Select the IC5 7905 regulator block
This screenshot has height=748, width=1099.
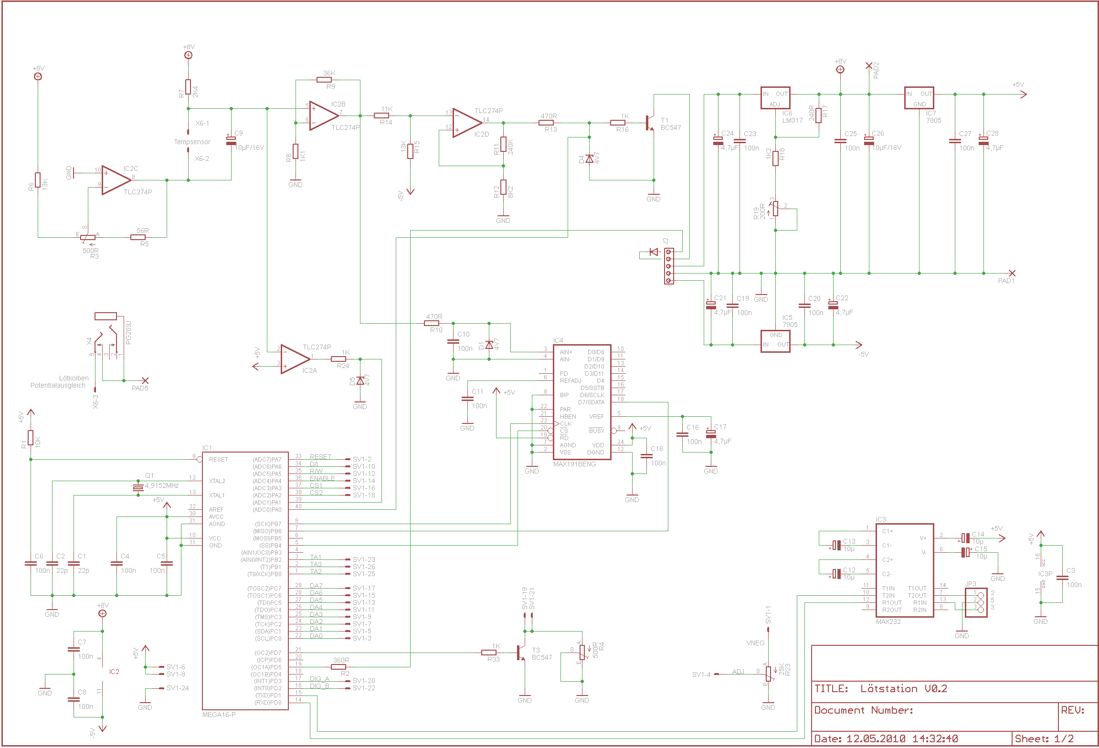pyautogui.click(x=775, y=341)
